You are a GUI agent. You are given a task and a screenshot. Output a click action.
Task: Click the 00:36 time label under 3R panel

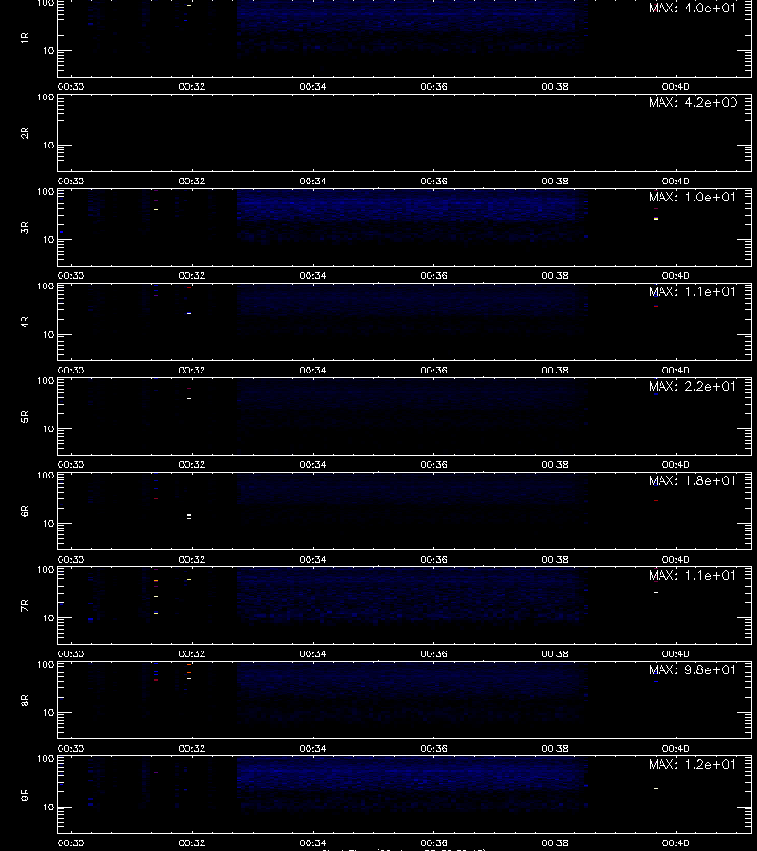(x=433, y=275)
